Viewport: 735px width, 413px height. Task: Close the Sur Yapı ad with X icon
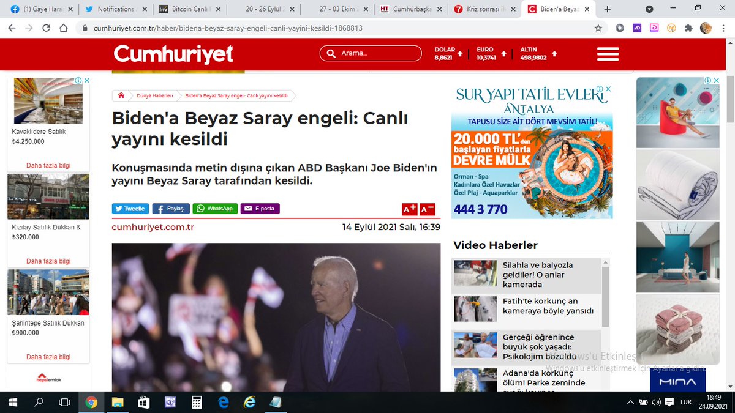pyautogui.click(x=609, y=89)
